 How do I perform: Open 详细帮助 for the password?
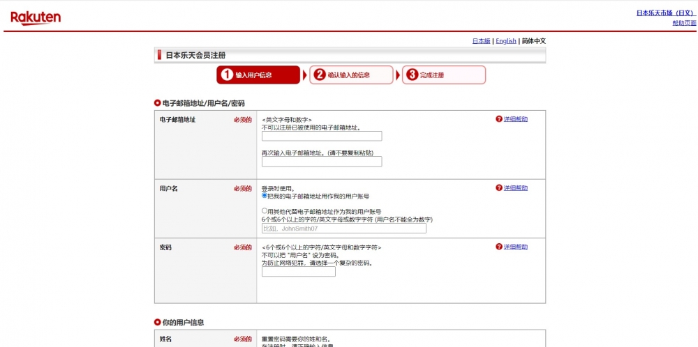516,247
